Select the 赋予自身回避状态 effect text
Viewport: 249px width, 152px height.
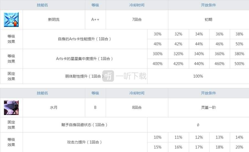point(84,125)
